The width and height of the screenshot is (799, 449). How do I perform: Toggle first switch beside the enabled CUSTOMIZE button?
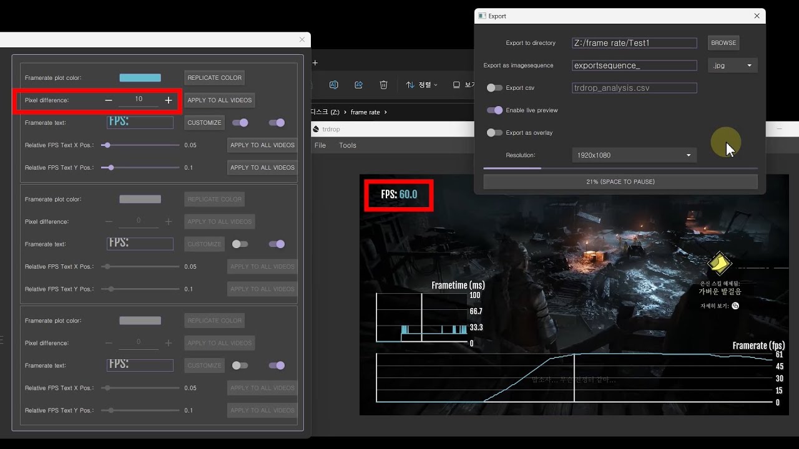tap(240, 123)
